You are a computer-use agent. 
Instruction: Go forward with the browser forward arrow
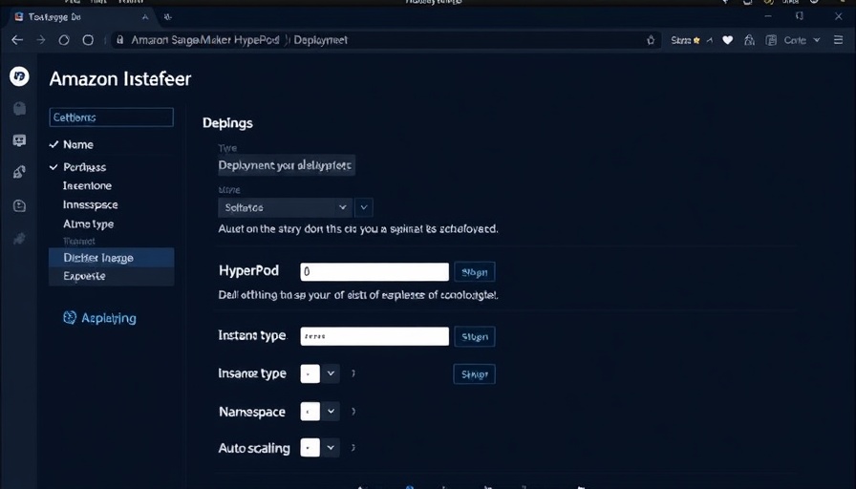coord(41,40)
